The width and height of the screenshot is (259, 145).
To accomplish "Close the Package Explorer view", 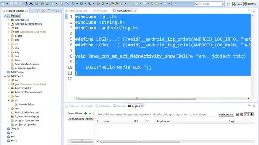I will pyautogui.click(x=27, y=11).
